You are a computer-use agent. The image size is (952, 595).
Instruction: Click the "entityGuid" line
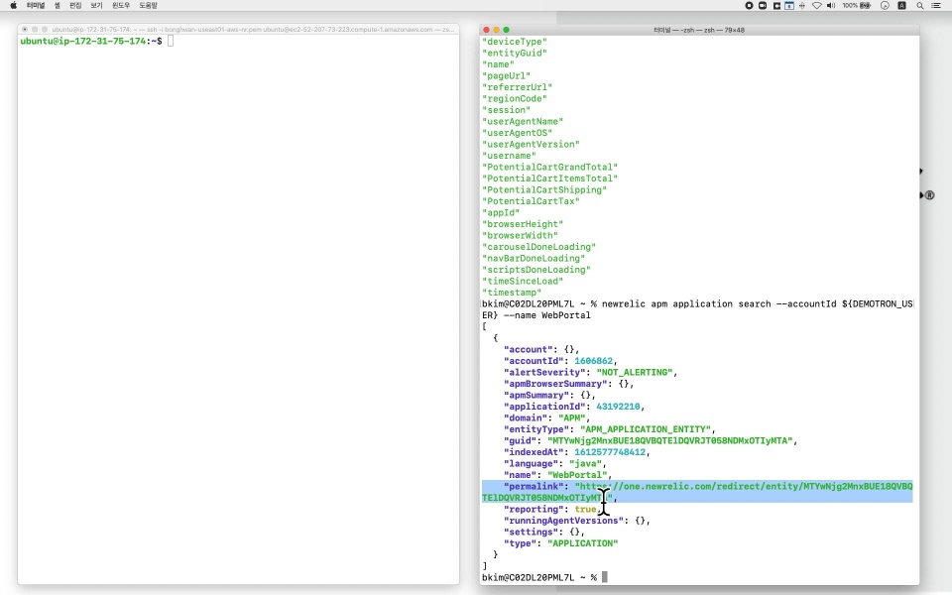515,53
